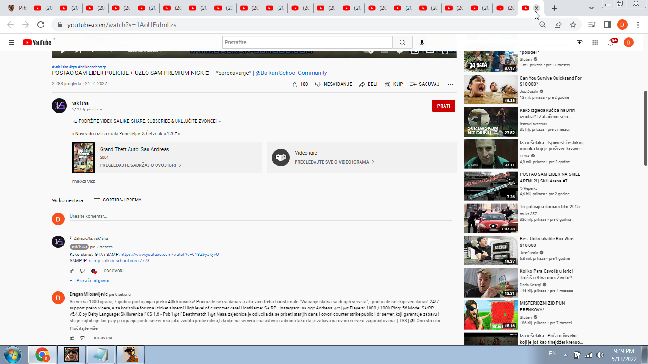Close the active YouTube tab
648x364 pixels.
click(537, 8)
